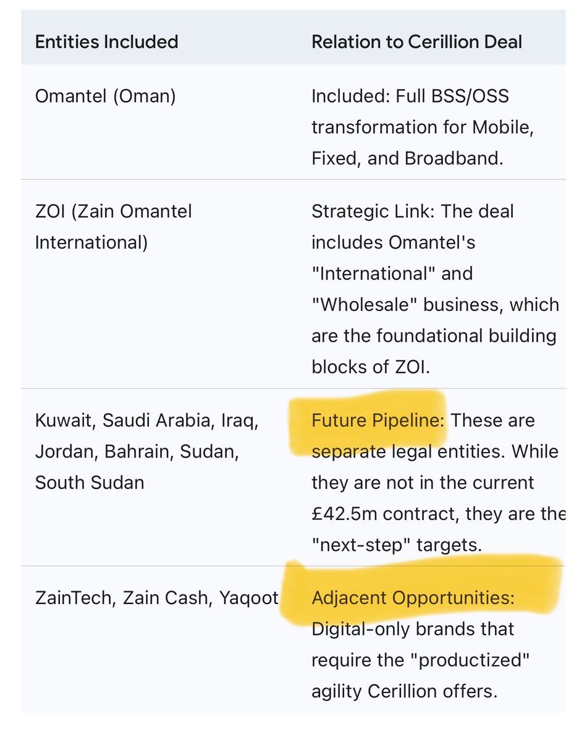Click the highlighted "Adjacent Opportunities:" text
The height and width of the screenshot is (742, 587).
(413, 598)
